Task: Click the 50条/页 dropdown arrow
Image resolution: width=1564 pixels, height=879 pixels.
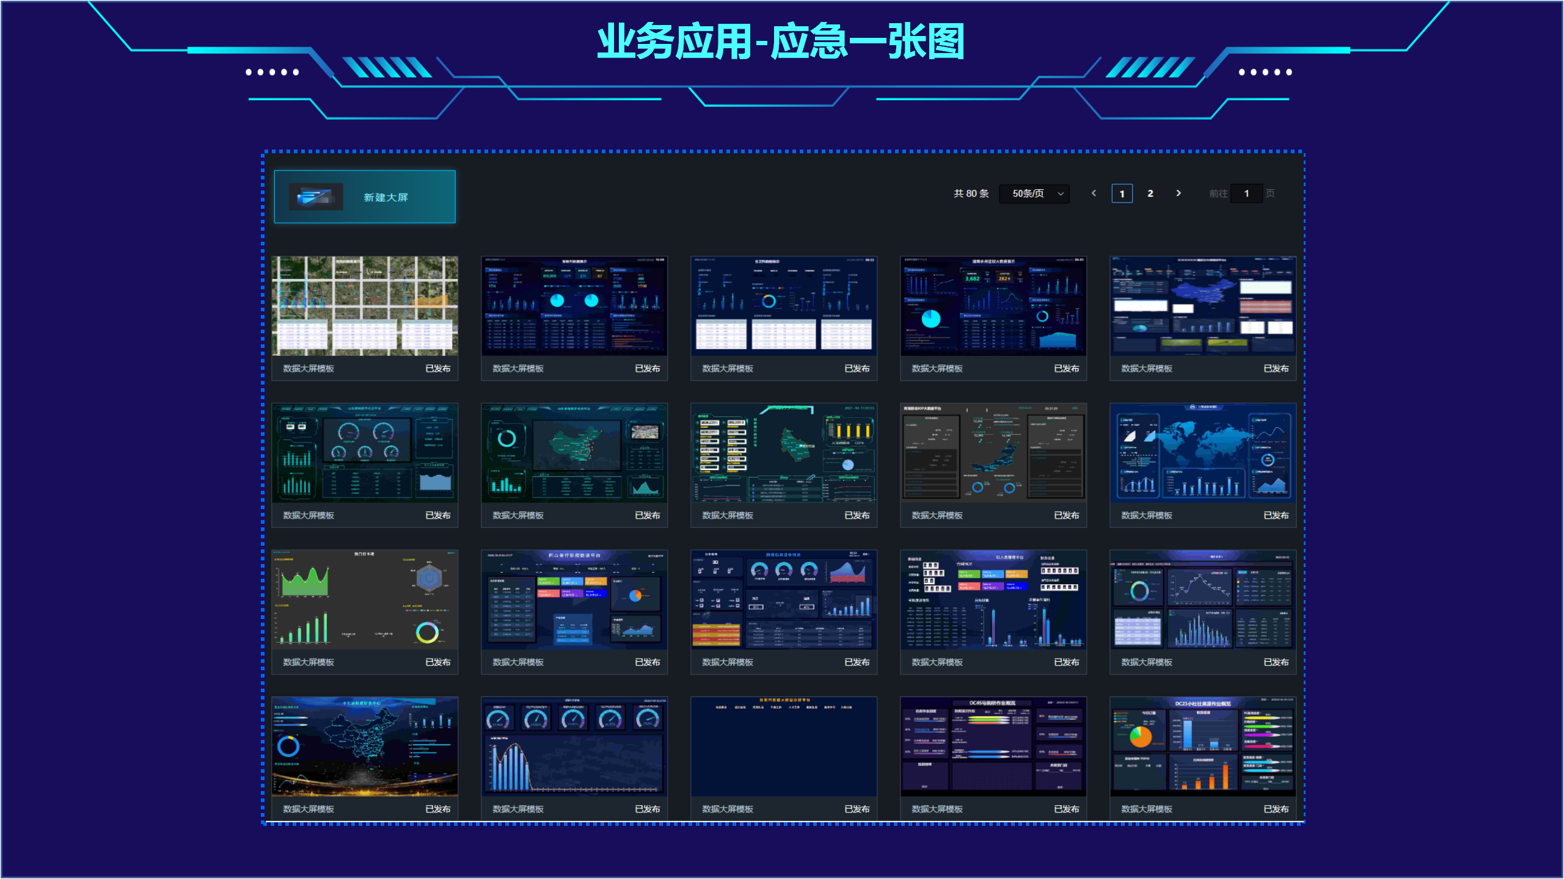Action: point(1061,194)
